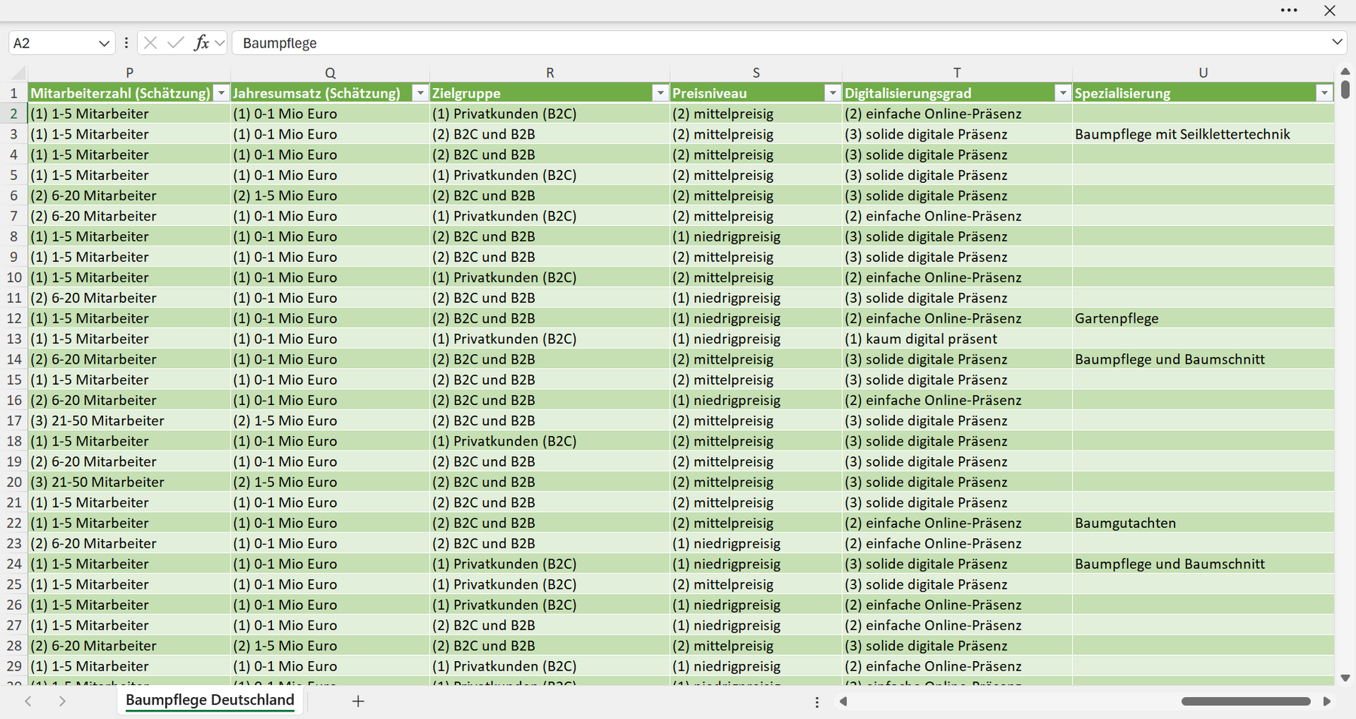1356x719 pixels.
Task: Click the vertical scrollbar thumb
Action: click(x=1345, y=90)
